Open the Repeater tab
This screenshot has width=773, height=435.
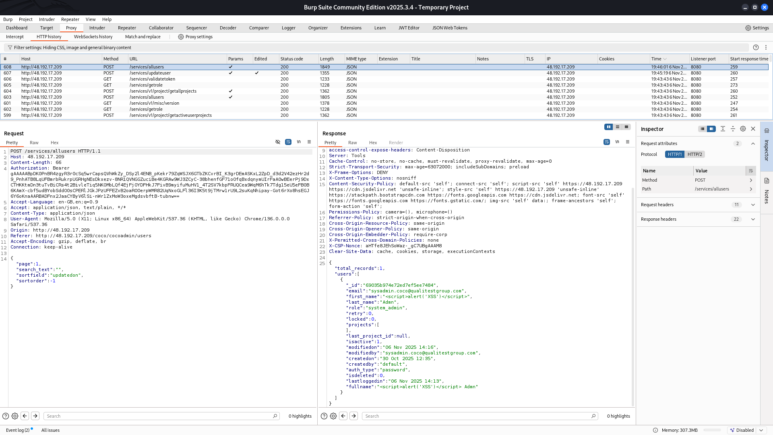(x=127, y=28)
